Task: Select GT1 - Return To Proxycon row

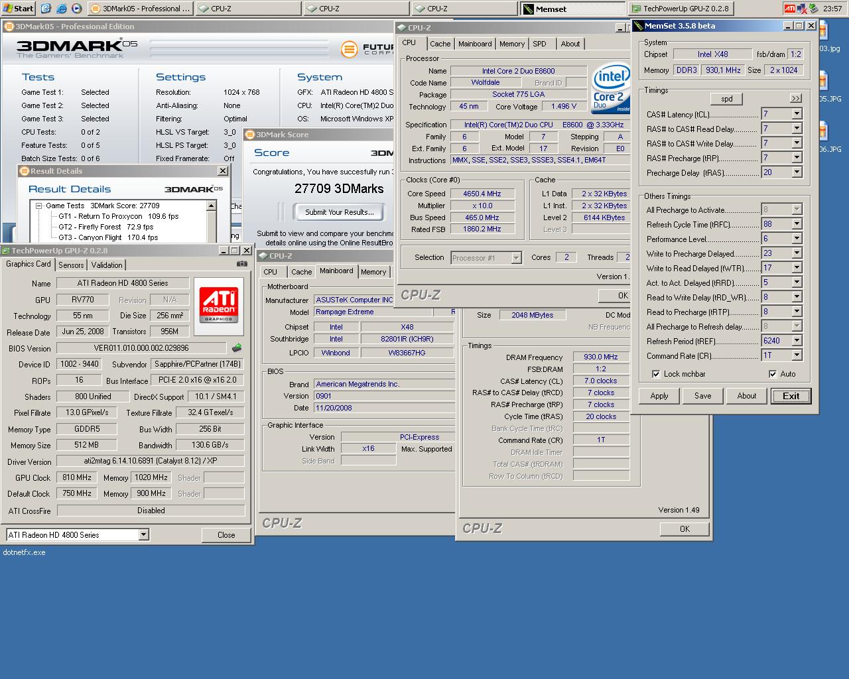Action: (118, 216)
